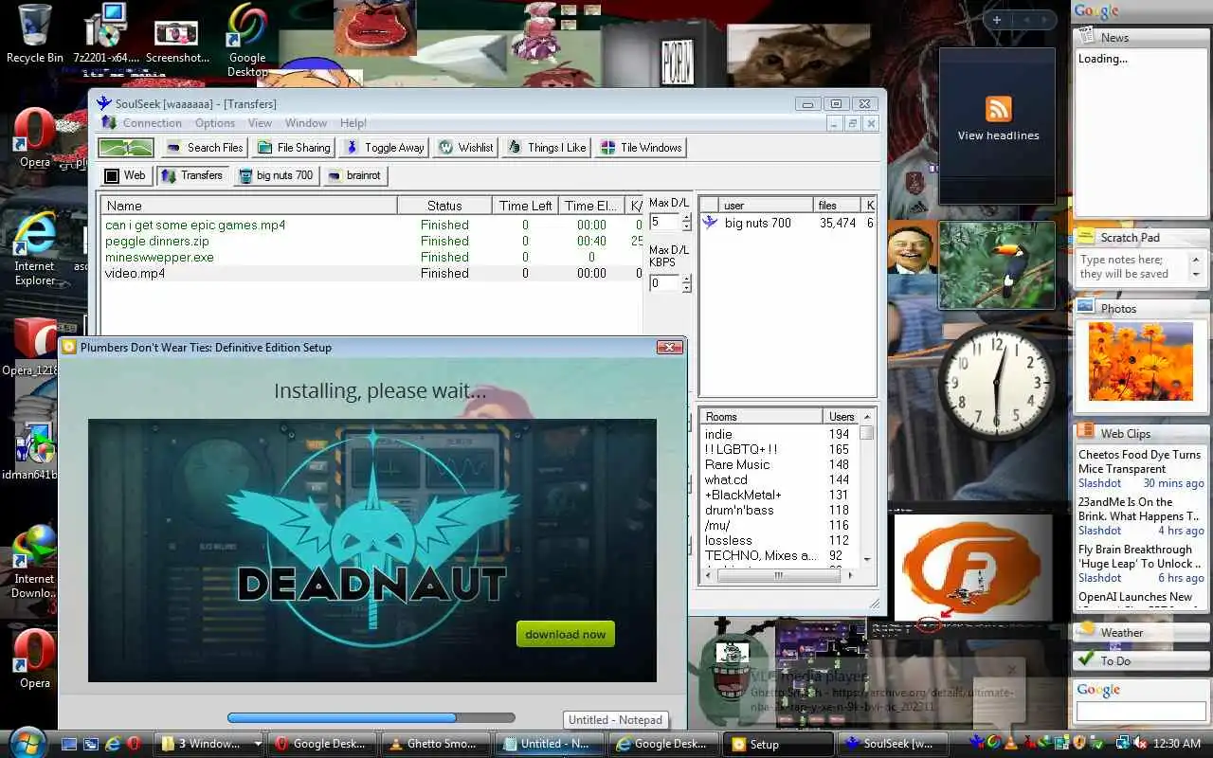The image size is (1213, 758).
Task: Click the green 'download now' button
Action: [x=566, y=635]
